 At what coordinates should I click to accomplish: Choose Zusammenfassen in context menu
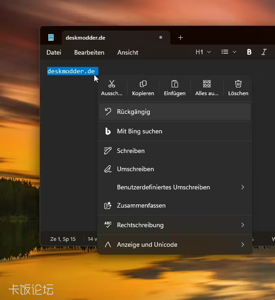click(175, 205)
